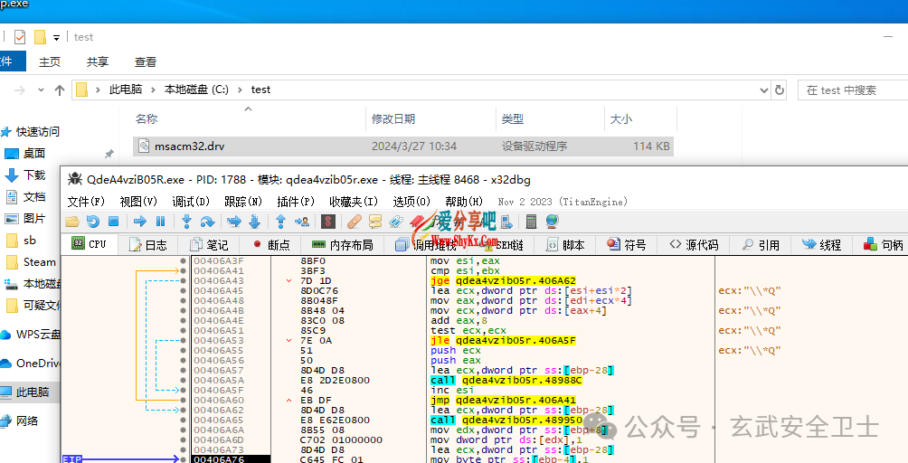Open the Scylla plugin icon
908x463 pixels.
[329, 222]
